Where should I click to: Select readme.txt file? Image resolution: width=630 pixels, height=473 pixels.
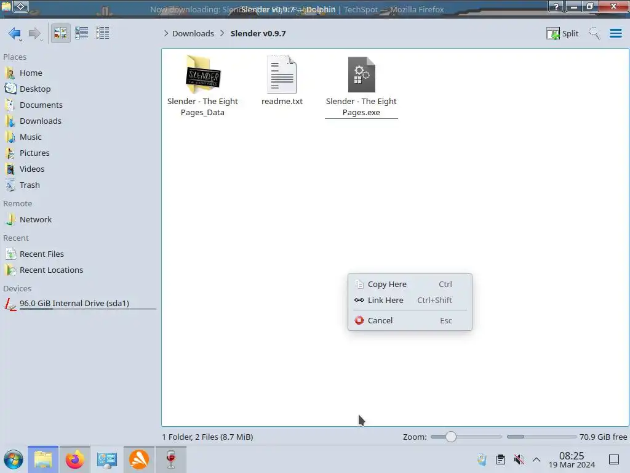[282, 81]
